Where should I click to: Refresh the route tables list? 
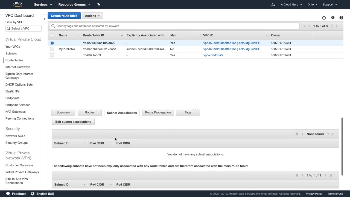tap(324, 18)
